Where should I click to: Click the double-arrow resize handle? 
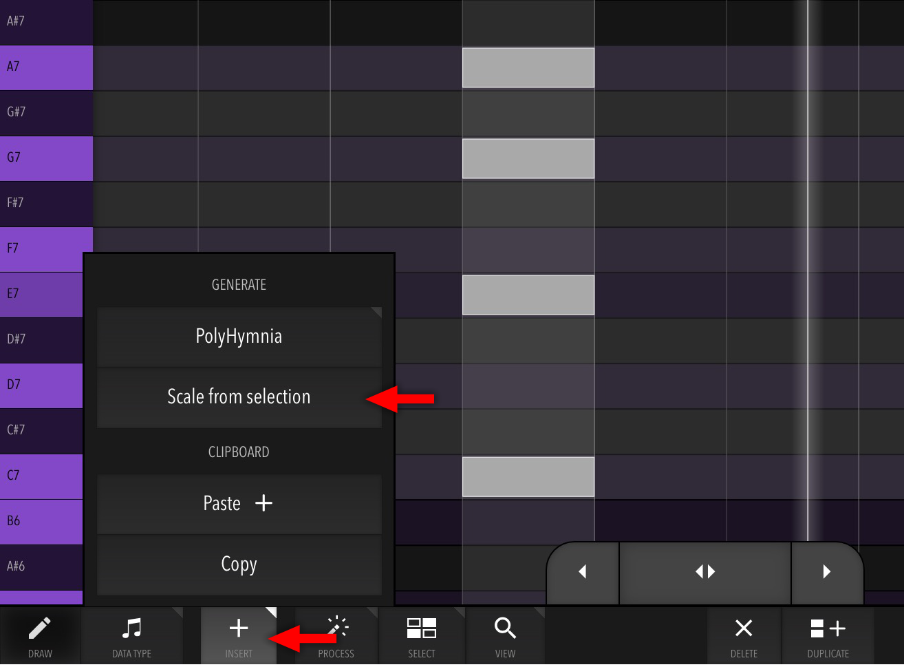point(705,572)
